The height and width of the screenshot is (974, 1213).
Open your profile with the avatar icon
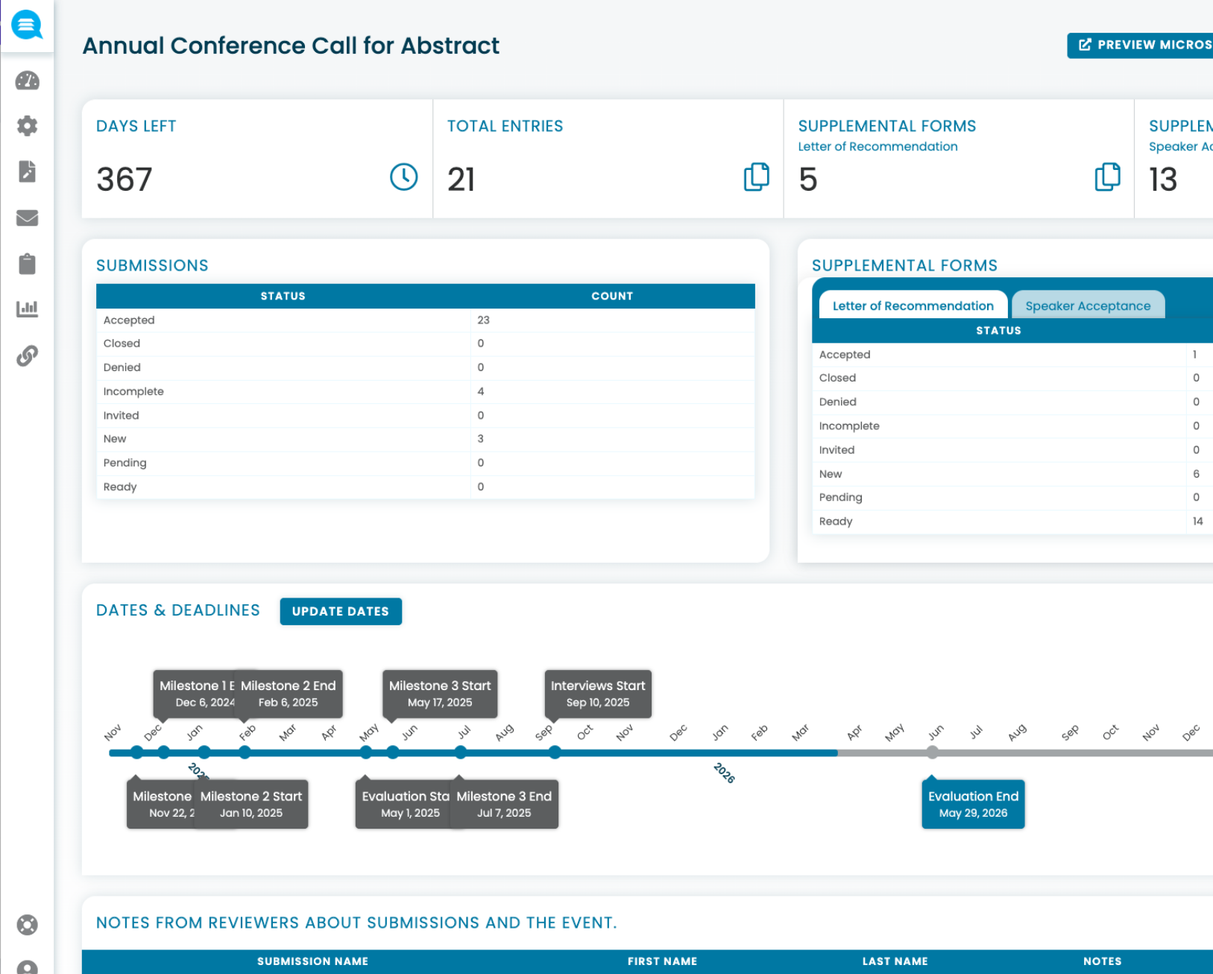tap(27, 967)
